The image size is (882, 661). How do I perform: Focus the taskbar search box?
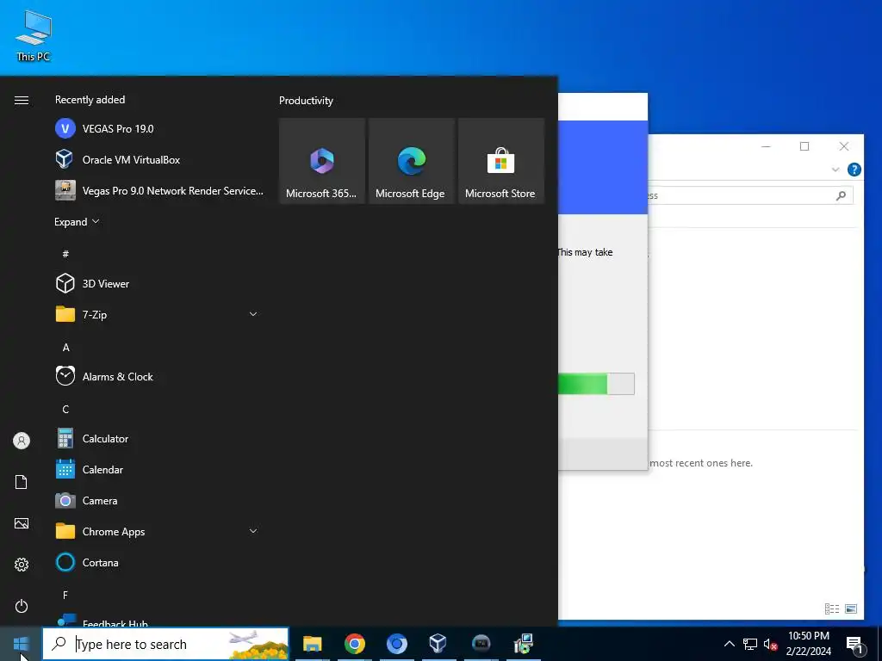pos(165,644)
